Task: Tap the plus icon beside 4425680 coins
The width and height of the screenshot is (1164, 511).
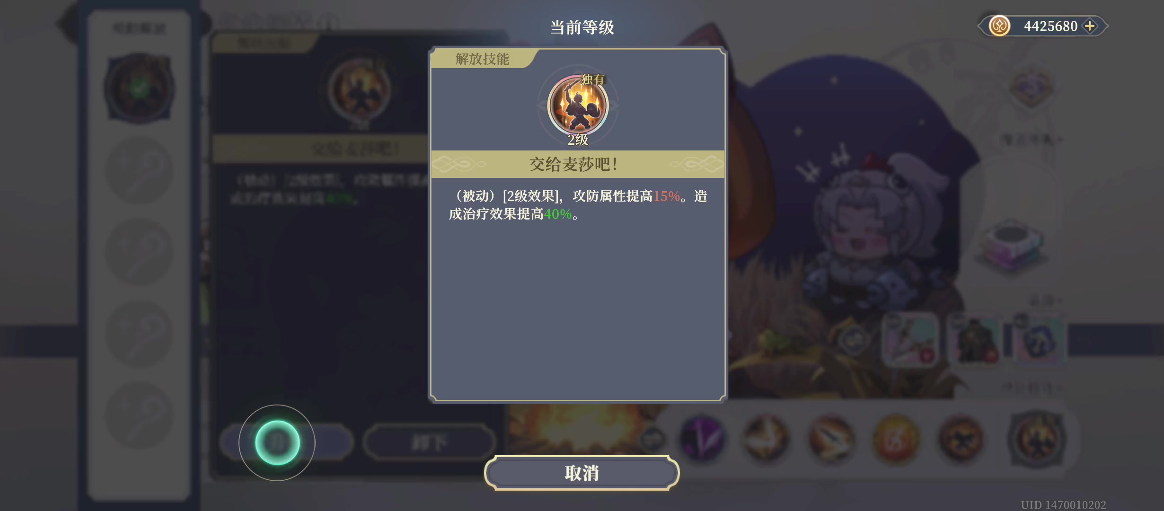Action: 1090,26
